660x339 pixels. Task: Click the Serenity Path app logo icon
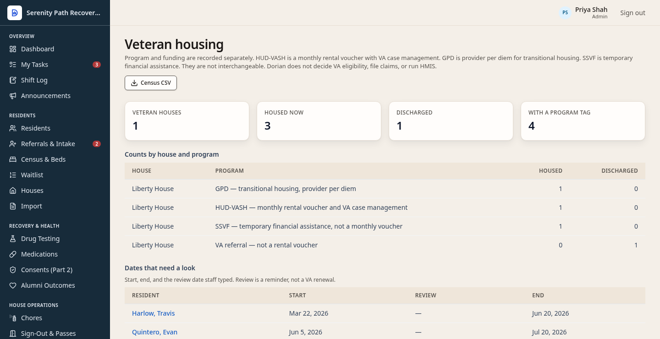coord(15,13)
